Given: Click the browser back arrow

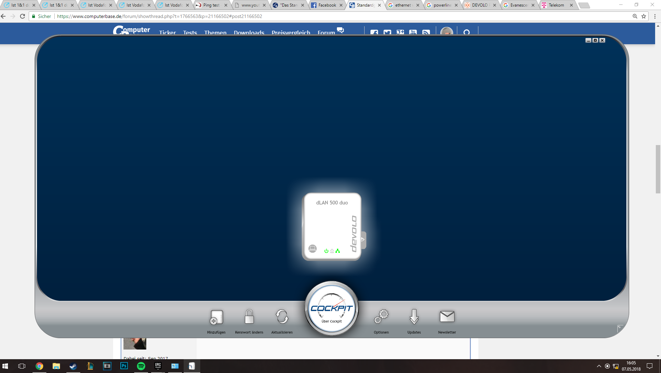Looking at the screenshot, I should point(3,16).
